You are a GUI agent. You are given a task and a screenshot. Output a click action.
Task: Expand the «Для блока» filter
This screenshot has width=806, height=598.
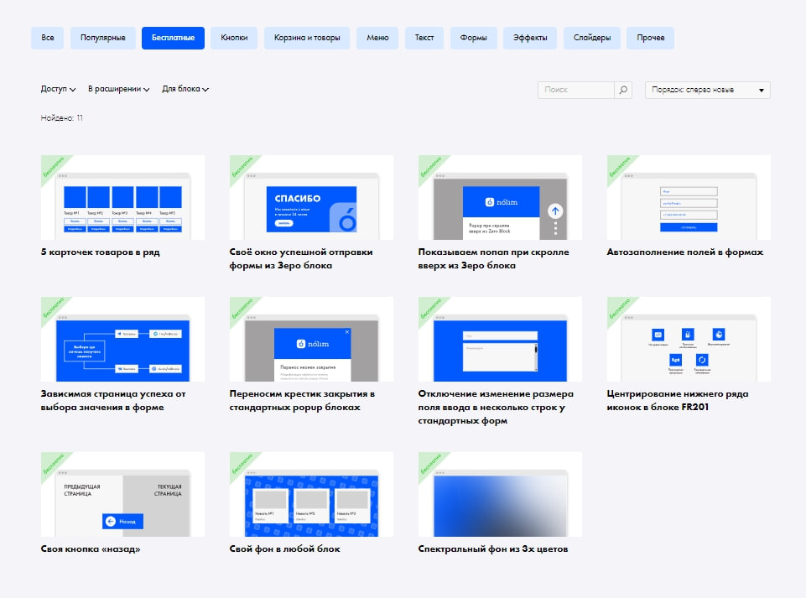coord(185,89)
